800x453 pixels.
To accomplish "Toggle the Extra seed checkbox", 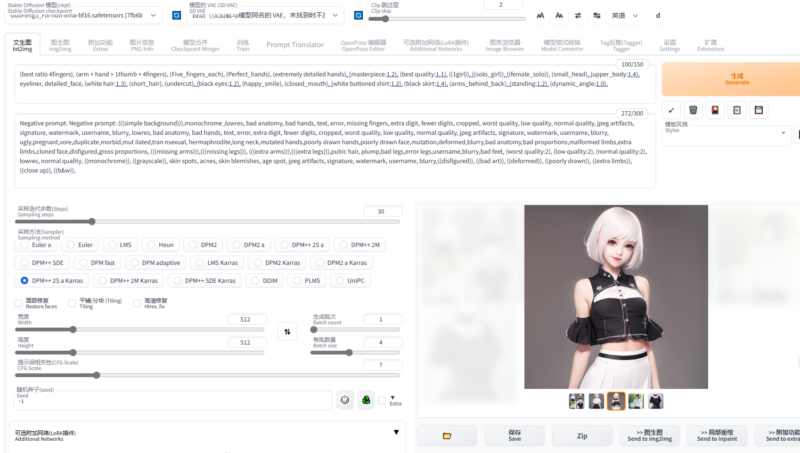I will (x=382, y=400).
